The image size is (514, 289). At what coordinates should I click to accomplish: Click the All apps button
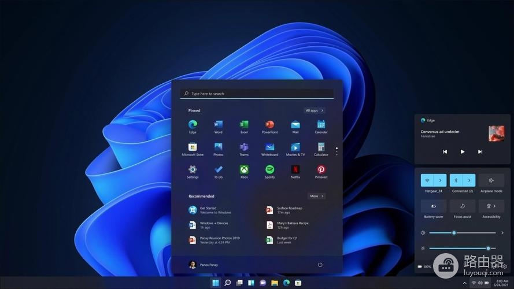tap(315, 110)
